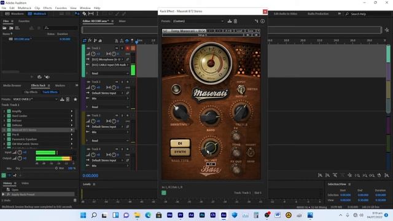Switch to Clip Effects
This screenshot has width=393, height=221.
point(31,92)
